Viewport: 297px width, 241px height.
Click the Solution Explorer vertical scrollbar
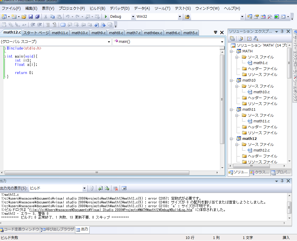(289, 63)
